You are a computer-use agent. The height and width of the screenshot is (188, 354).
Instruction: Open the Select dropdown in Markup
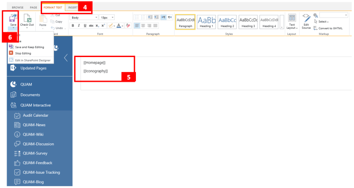(322, 22)
